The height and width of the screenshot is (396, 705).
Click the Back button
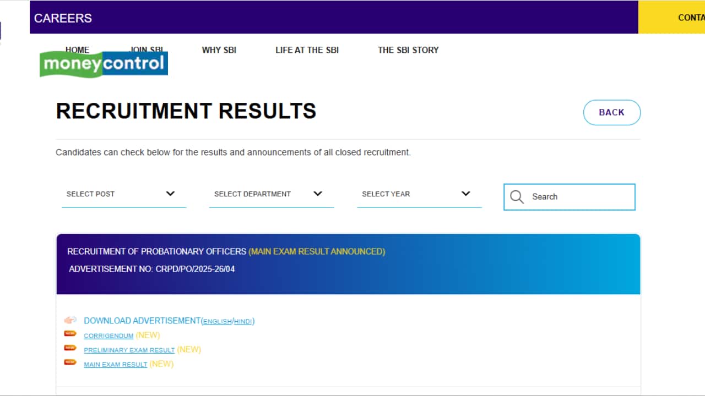click(612, 112)
